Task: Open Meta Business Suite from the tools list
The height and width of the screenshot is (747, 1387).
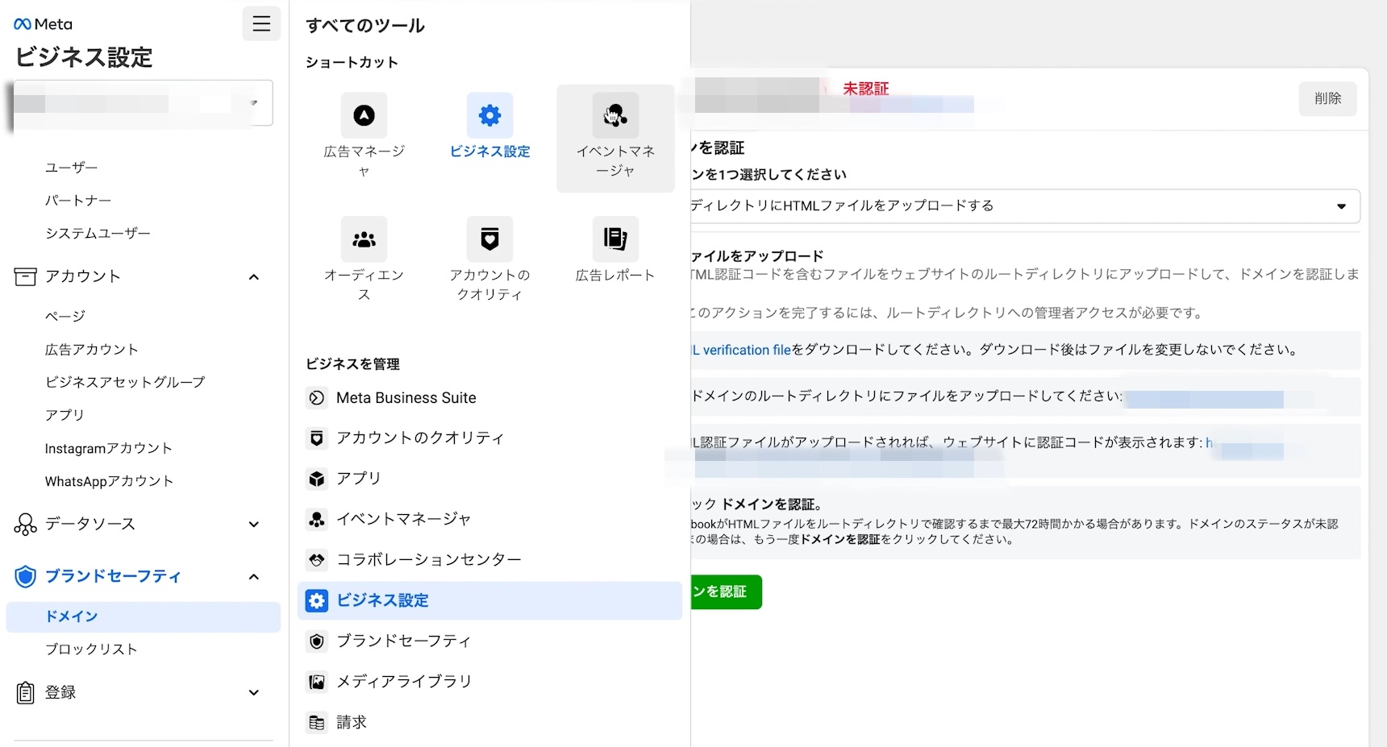Action: click(406, 397)
